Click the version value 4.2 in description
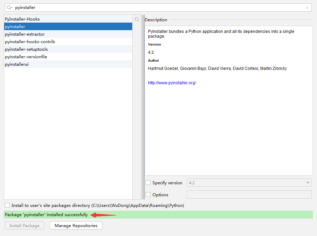This screenshot has width=317, height=236. [151, 52]
